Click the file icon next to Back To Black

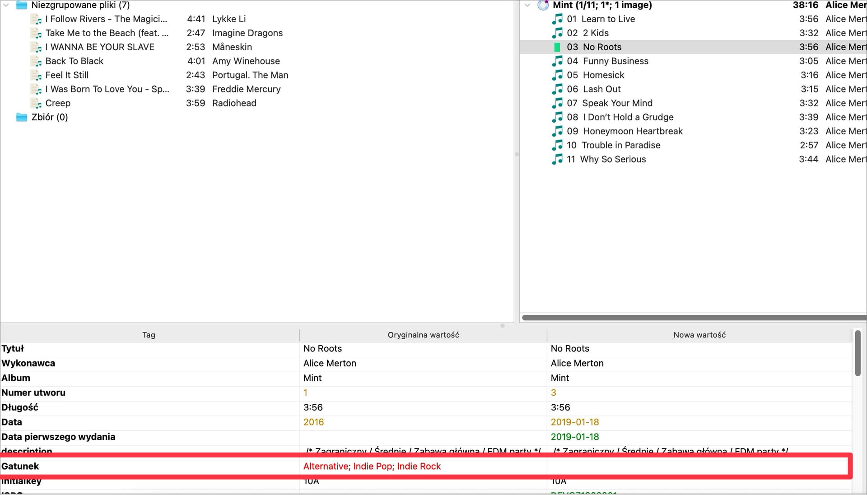coord(36,61)
